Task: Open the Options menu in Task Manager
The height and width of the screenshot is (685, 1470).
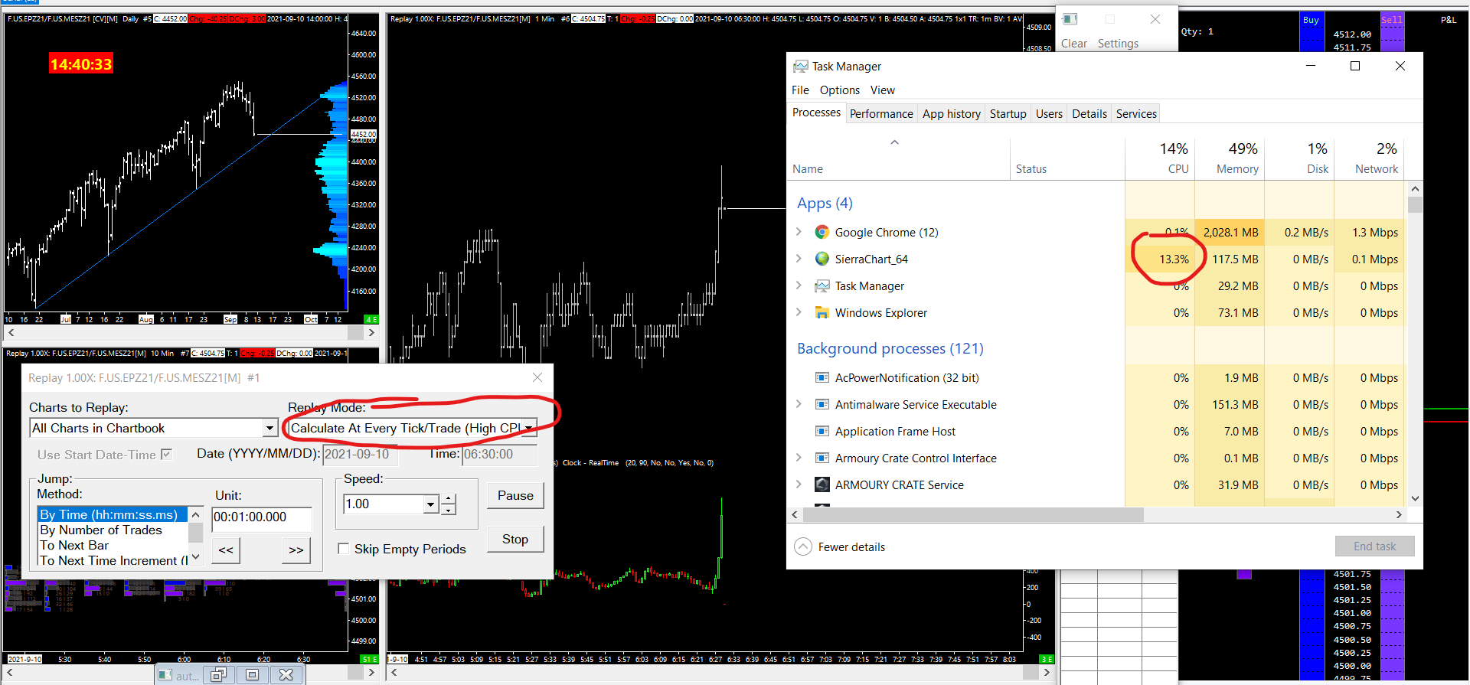Action: (x=840, y=90)
